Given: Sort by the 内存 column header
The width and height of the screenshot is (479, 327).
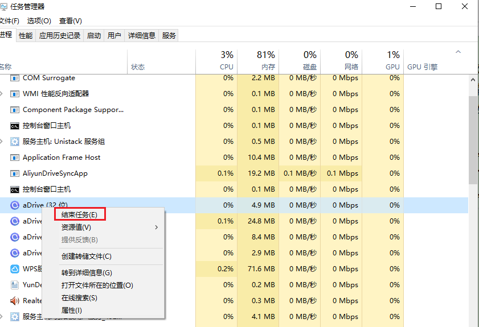Looking at the screenshot, I should 258,61.
